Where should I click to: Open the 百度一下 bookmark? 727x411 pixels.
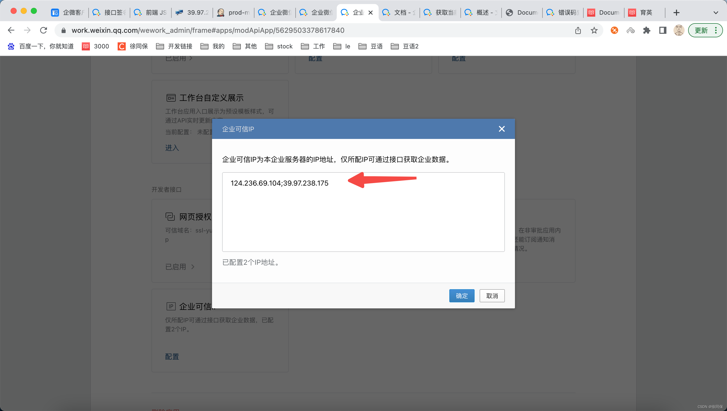point(41,46)
